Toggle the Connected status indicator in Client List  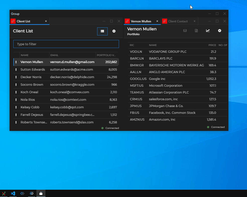(110, 128)
